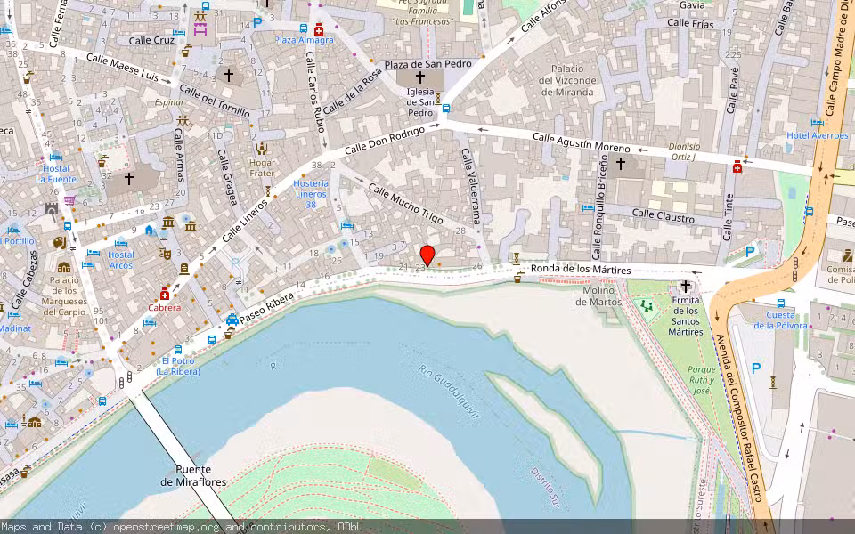Click the red location marker pin

(427, 255)
